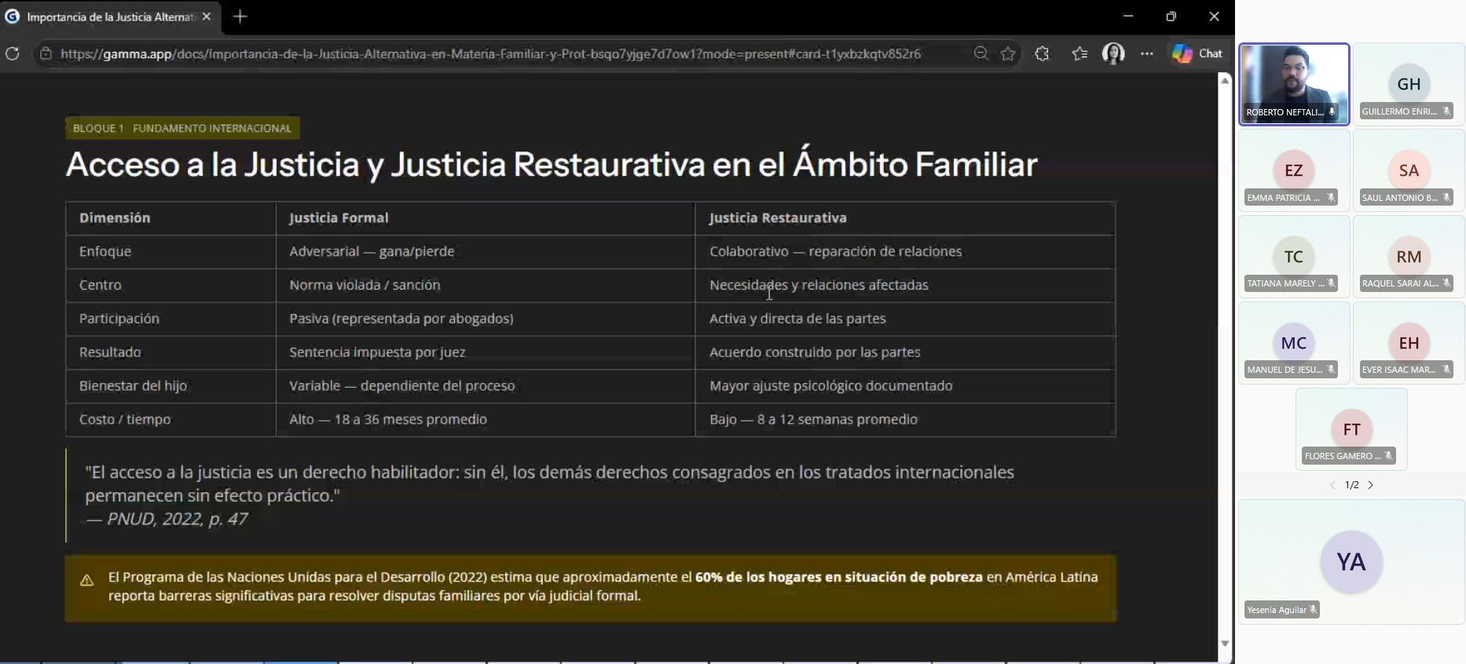Open a new browser tab
This screenshot has height=664, width=1466.
[240, 16]
